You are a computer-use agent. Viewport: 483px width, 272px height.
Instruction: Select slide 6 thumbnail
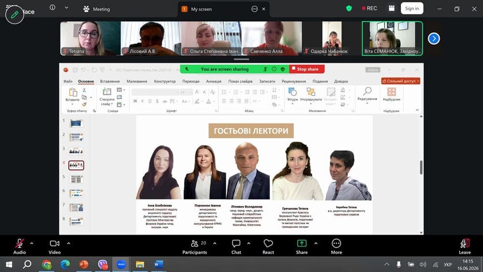click(76, 194)
